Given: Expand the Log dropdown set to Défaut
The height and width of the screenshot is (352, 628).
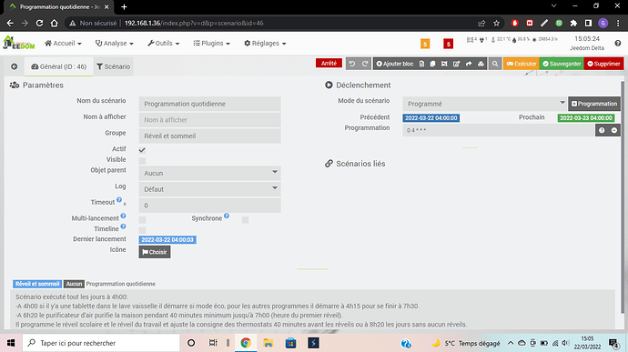Looking at the screenshot, I should pyautogui.click(x=210, y=189).
